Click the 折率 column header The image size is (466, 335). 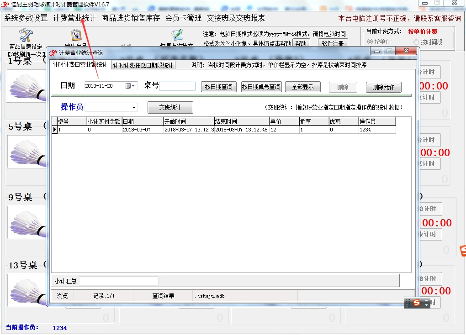point(314,121)
